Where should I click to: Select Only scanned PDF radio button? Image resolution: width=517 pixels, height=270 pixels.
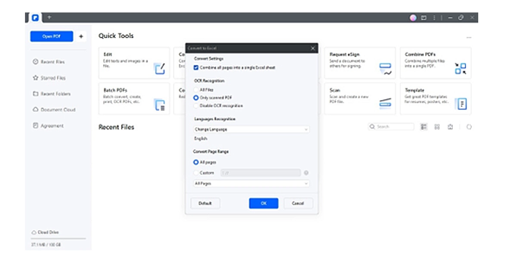pos(196,98)
